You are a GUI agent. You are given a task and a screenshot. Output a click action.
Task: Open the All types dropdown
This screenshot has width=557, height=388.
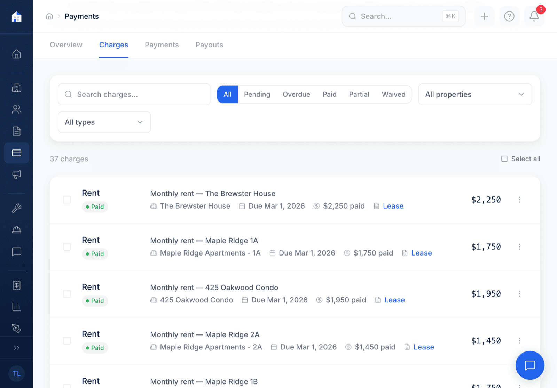pos(104,122)
